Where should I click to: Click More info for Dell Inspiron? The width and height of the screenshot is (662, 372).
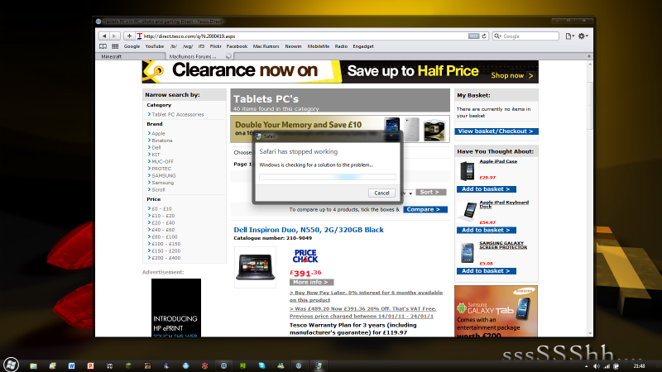click(x=311, y=282)
